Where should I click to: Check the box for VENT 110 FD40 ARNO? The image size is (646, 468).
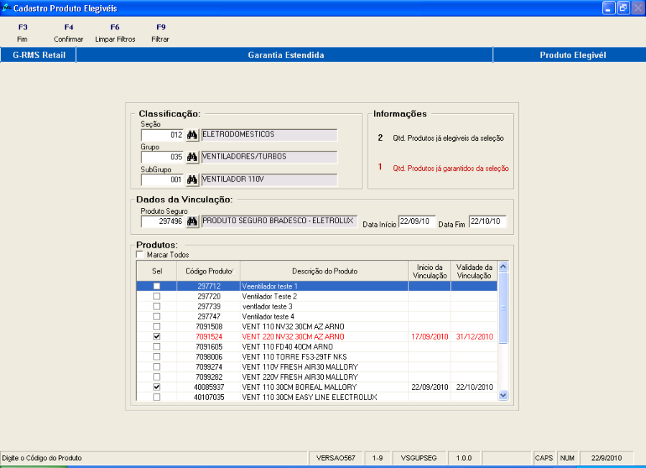[156, 347]
